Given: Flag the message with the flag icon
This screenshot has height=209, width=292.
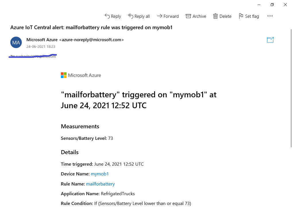Looking at the screenshot, I should (241, 16).
